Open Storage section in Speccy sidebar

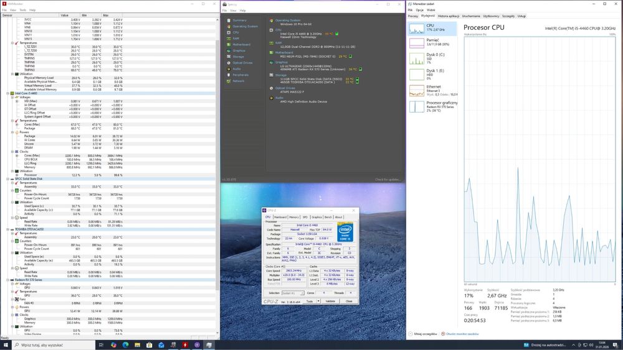239,57
